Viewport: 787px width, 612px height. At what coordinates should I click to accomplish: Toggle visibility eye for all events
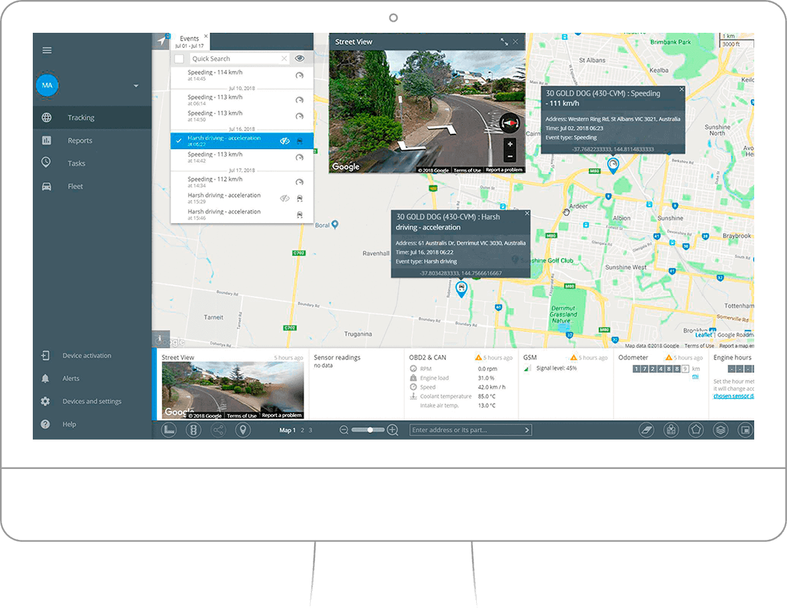(300, 58)
